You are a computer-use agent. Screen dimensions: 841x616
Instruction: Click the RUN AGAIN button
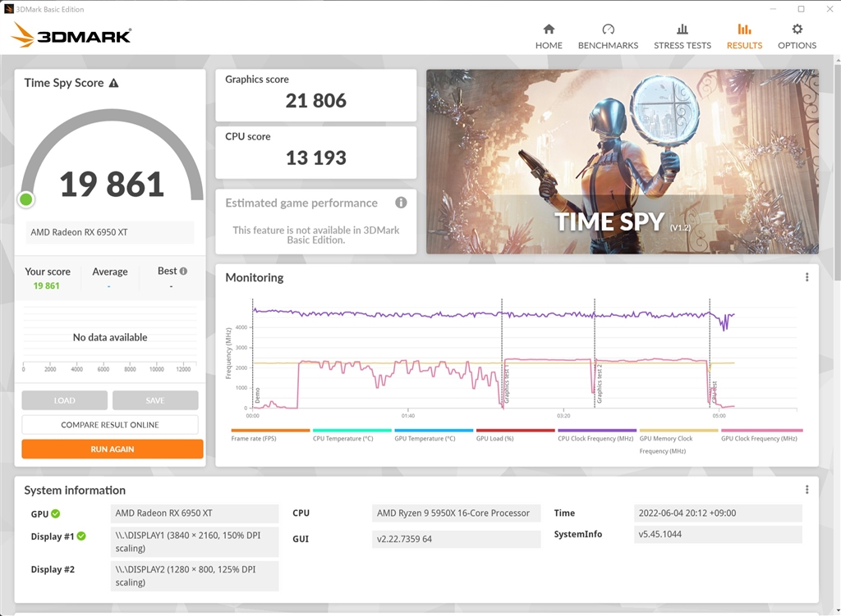click(x=112, y=449)
